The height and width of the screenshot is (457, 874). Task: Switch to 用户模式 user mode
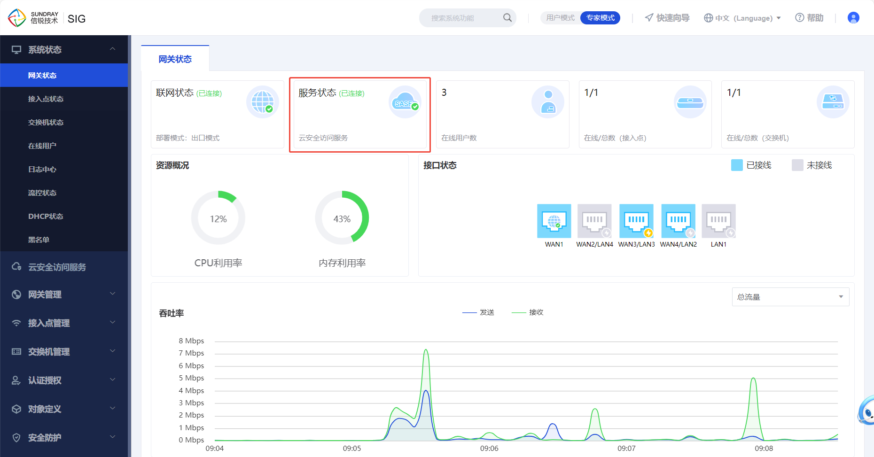tap(560, 18)
